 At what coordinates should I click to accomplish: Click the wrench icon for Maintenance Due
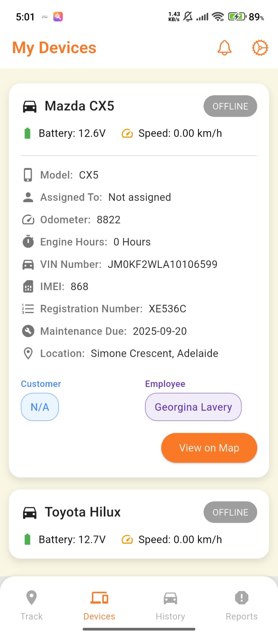(27, 331)
